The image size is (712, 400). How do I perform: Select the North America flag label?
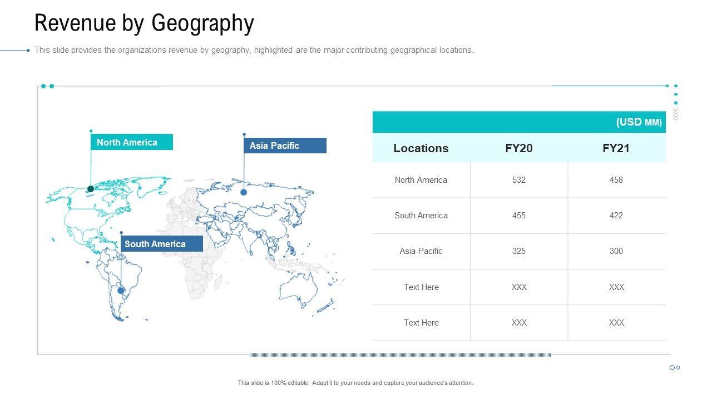(132, 142)
